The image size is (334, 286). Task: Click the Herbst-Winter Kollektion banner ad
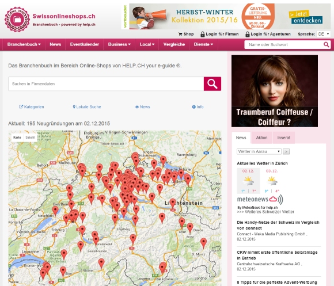(x=226, y=16)
